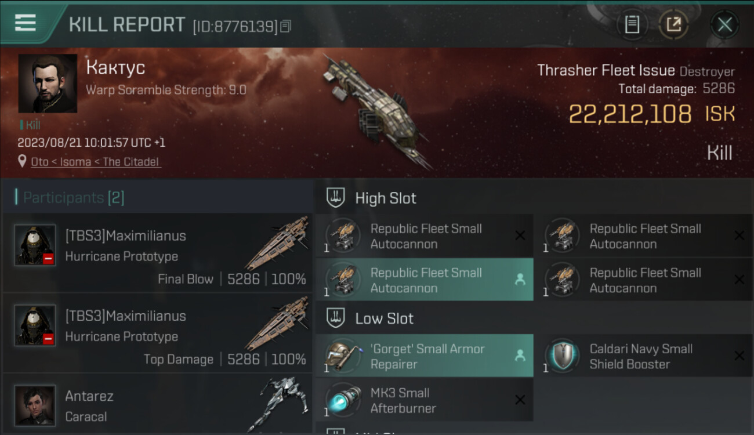Open Antarez pilot portrait
The width and height of the screenshot is (754, 435).
[35, 405]
